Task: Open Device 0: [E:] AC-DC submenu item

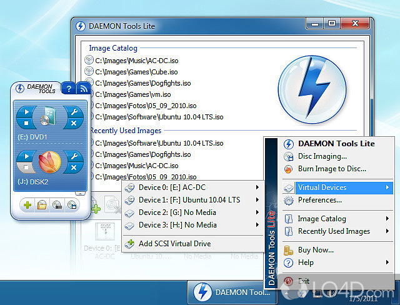Action: point(192,187)
